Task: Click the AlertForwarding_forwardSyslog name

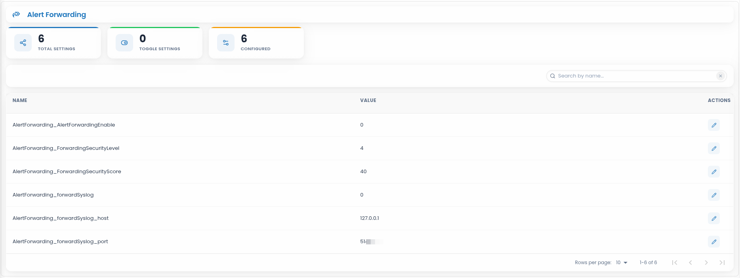Action: 53,195
